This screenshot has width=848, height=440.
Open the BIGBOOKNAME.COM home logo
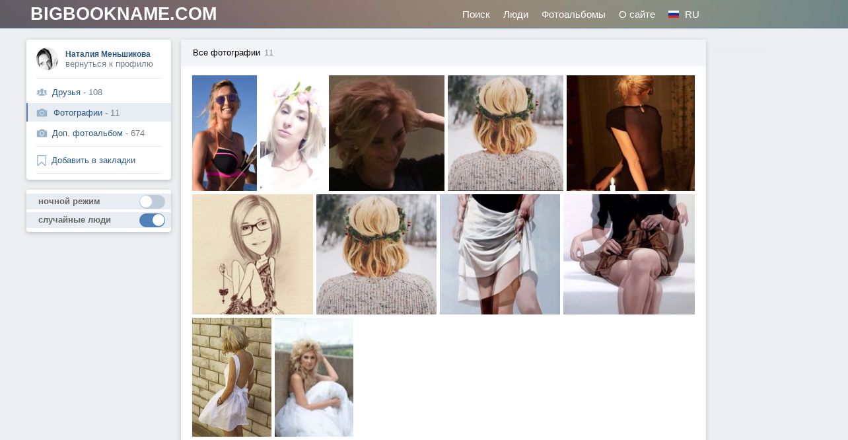124,14
